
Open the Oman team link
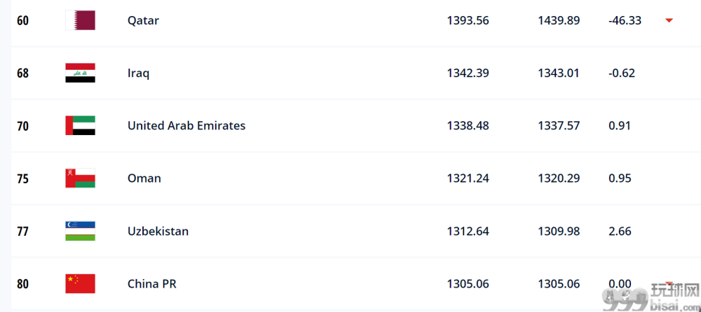(144, 178)
